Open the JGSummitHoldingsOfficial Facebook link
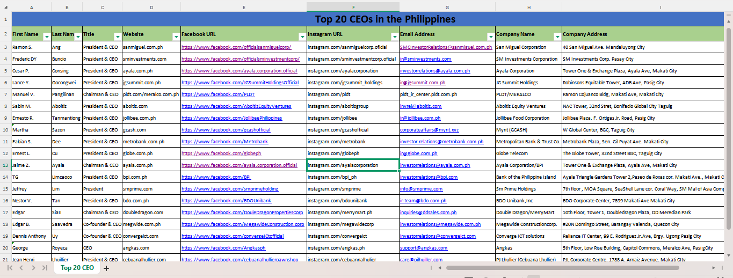Screen dimensions: 733x278 tap(240, 83)
